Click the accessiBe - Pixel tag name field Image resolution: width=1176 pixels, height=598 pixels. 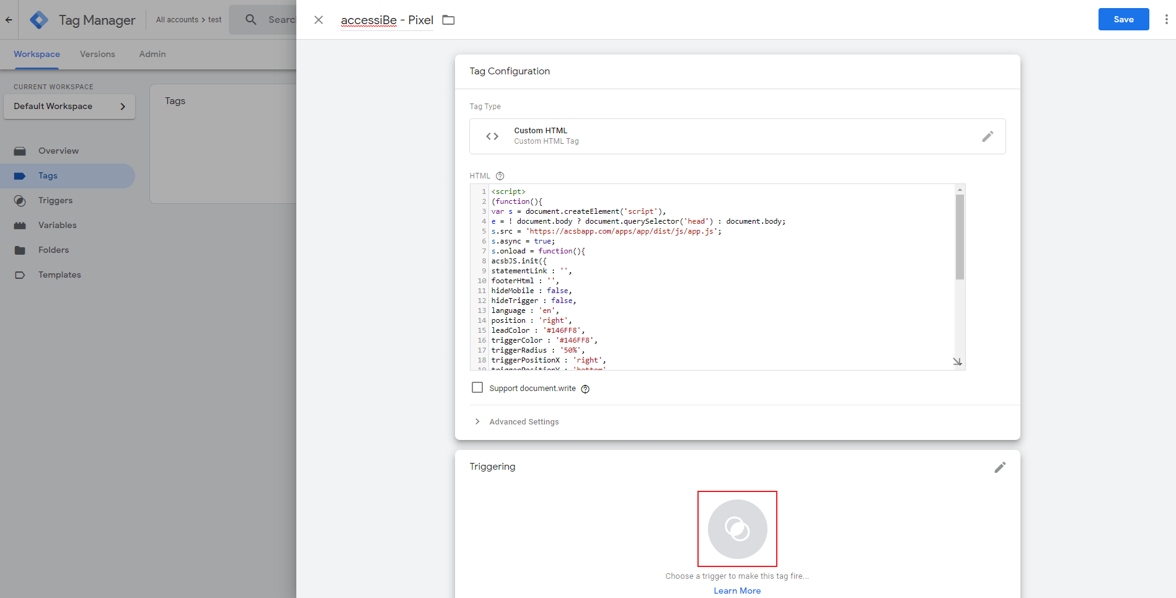(x=387, y=20)
